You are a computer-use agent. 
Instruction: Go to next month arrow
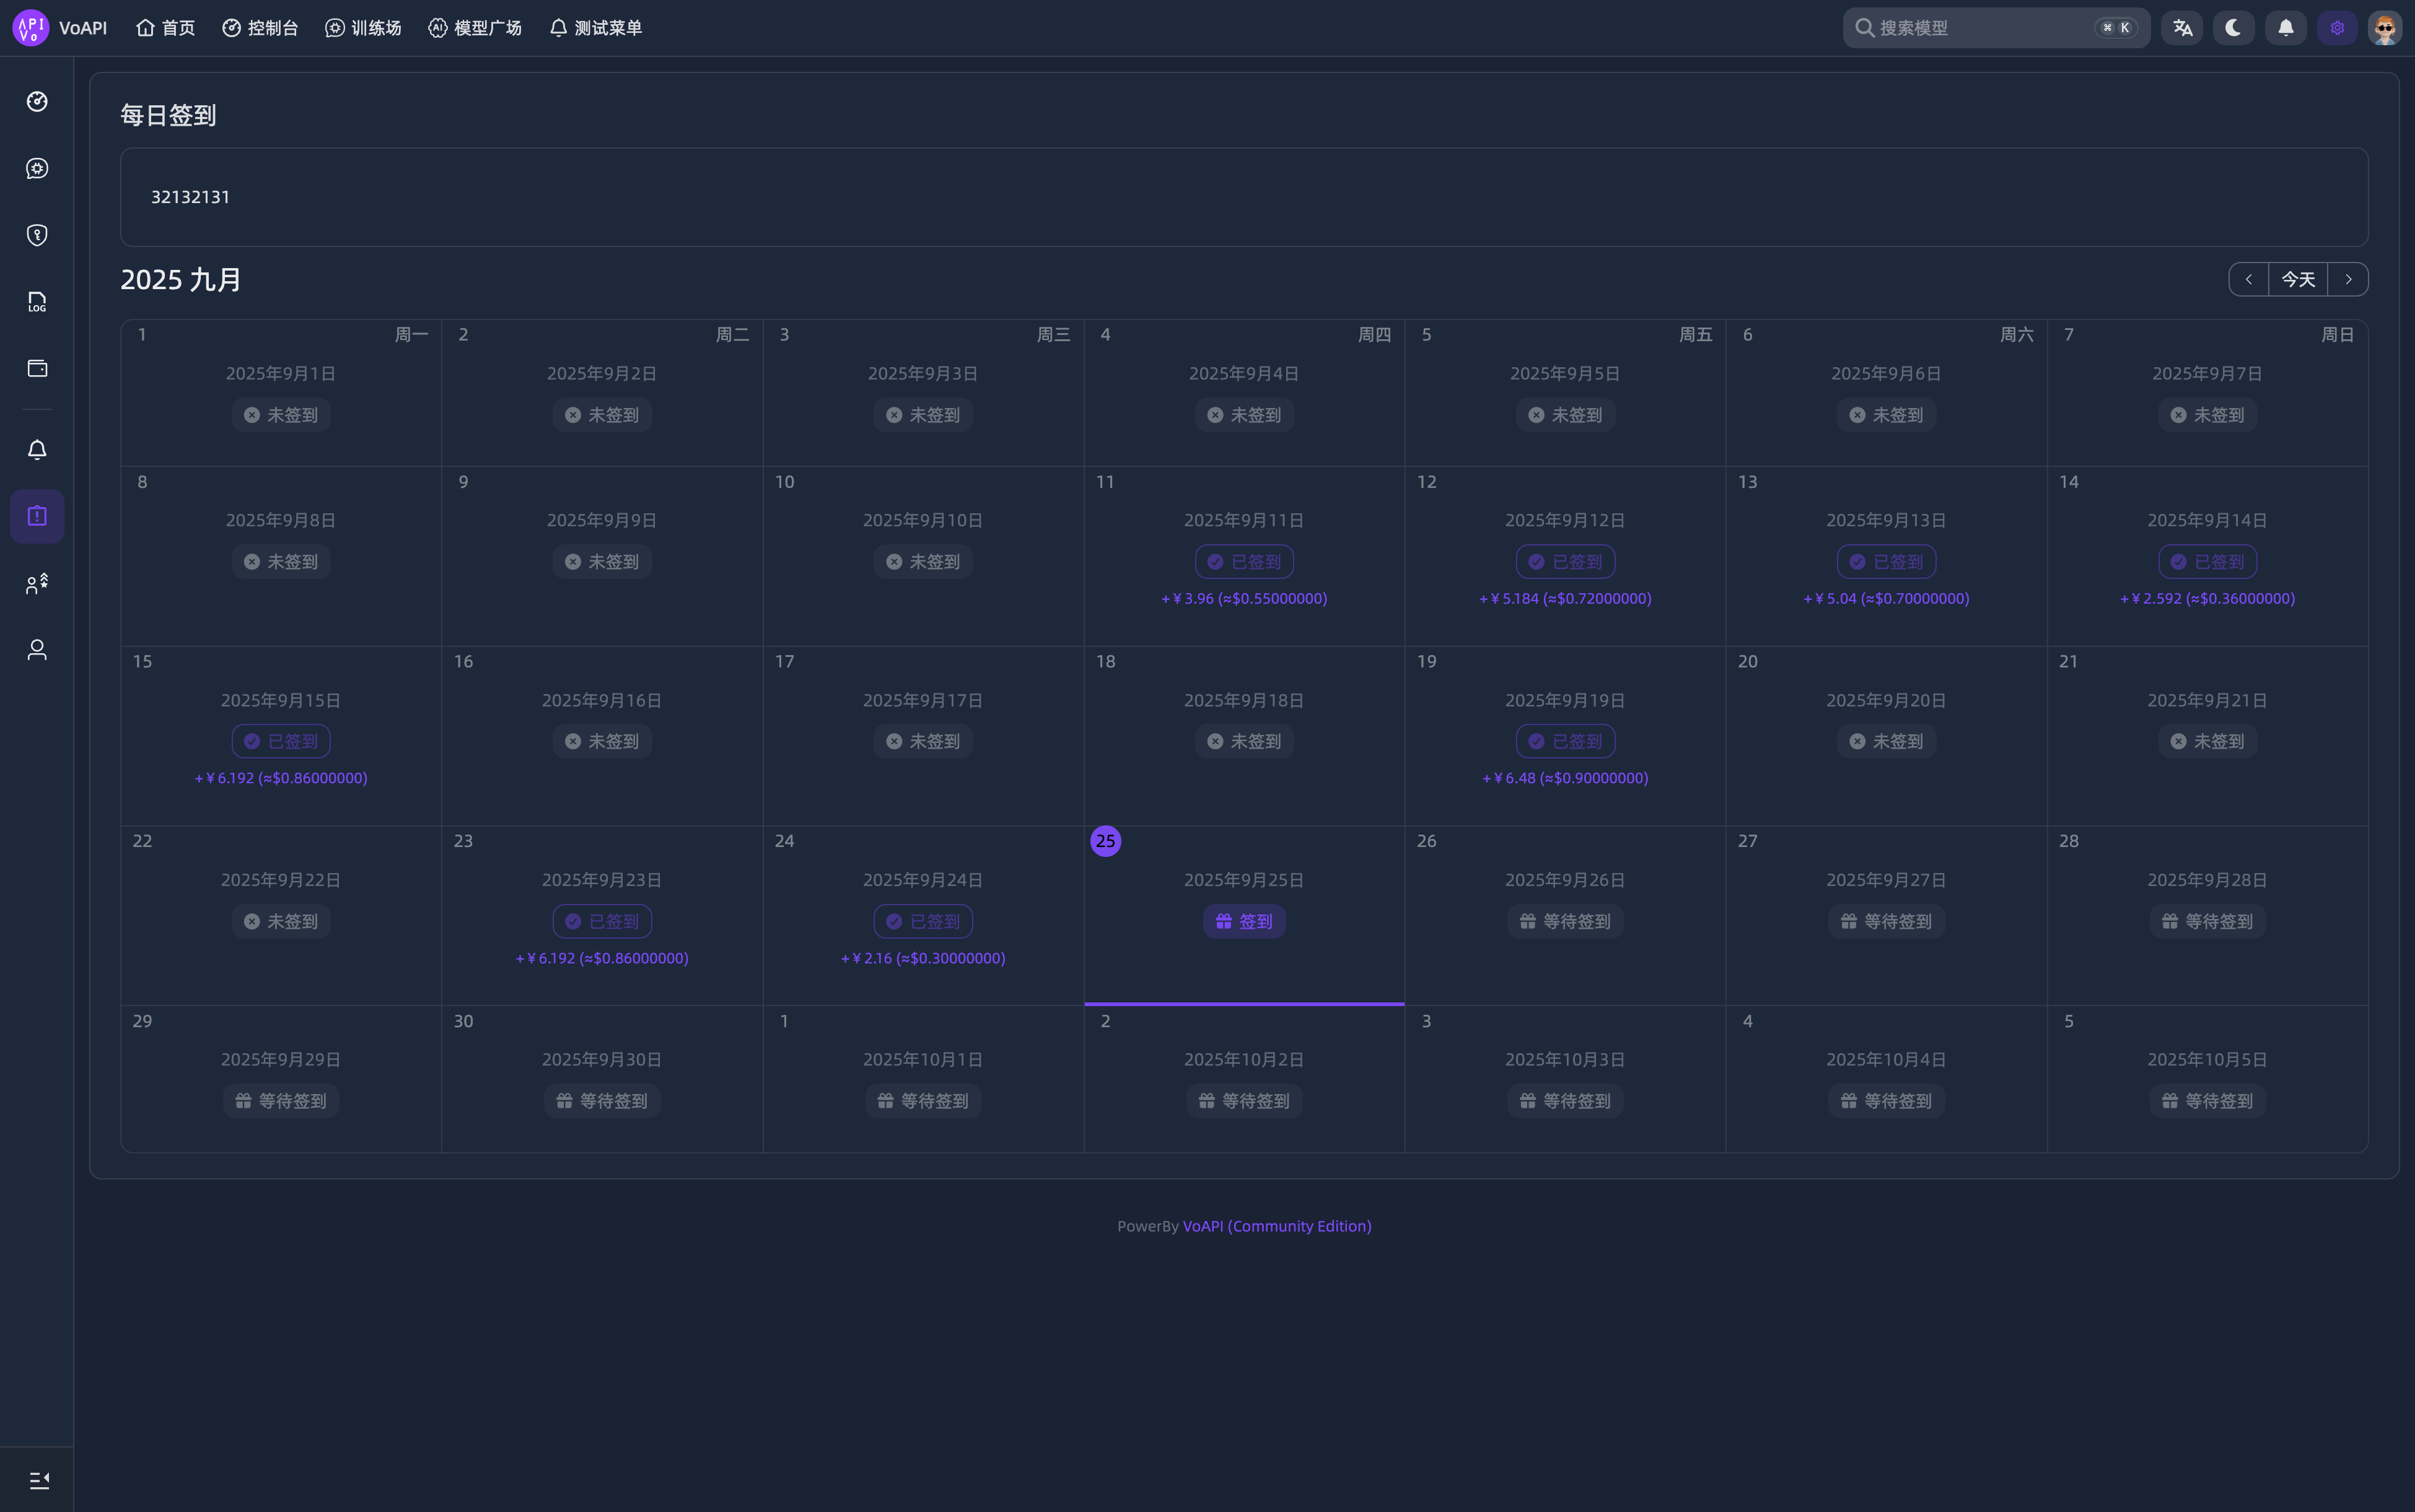[x=2348, y=279]
